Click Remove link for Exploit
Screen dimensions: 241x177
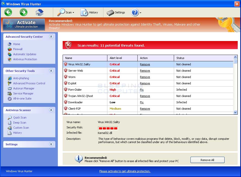point(145,83)
